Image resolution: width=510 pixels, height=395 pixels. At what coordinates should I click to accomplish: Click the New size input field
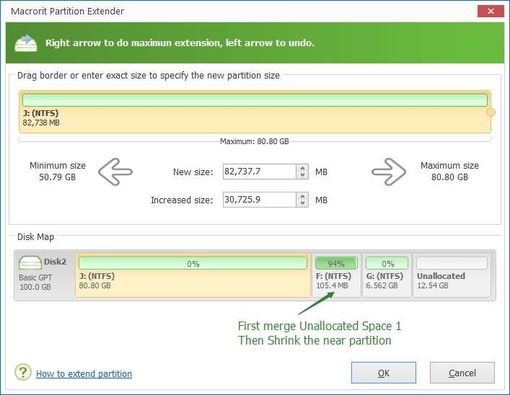[260, 172]
